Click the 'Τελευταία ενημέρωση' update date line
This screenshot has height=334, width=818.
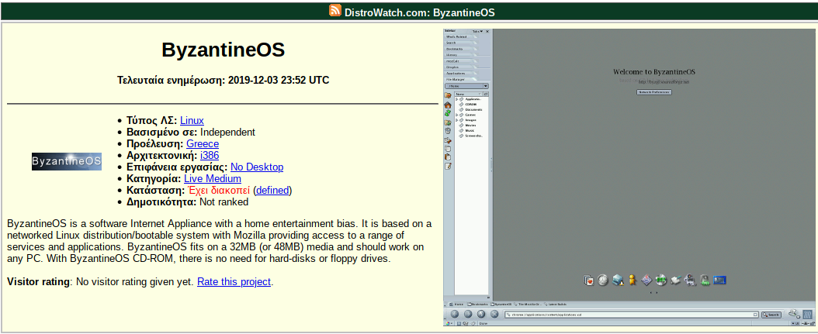tap(223, 81)
